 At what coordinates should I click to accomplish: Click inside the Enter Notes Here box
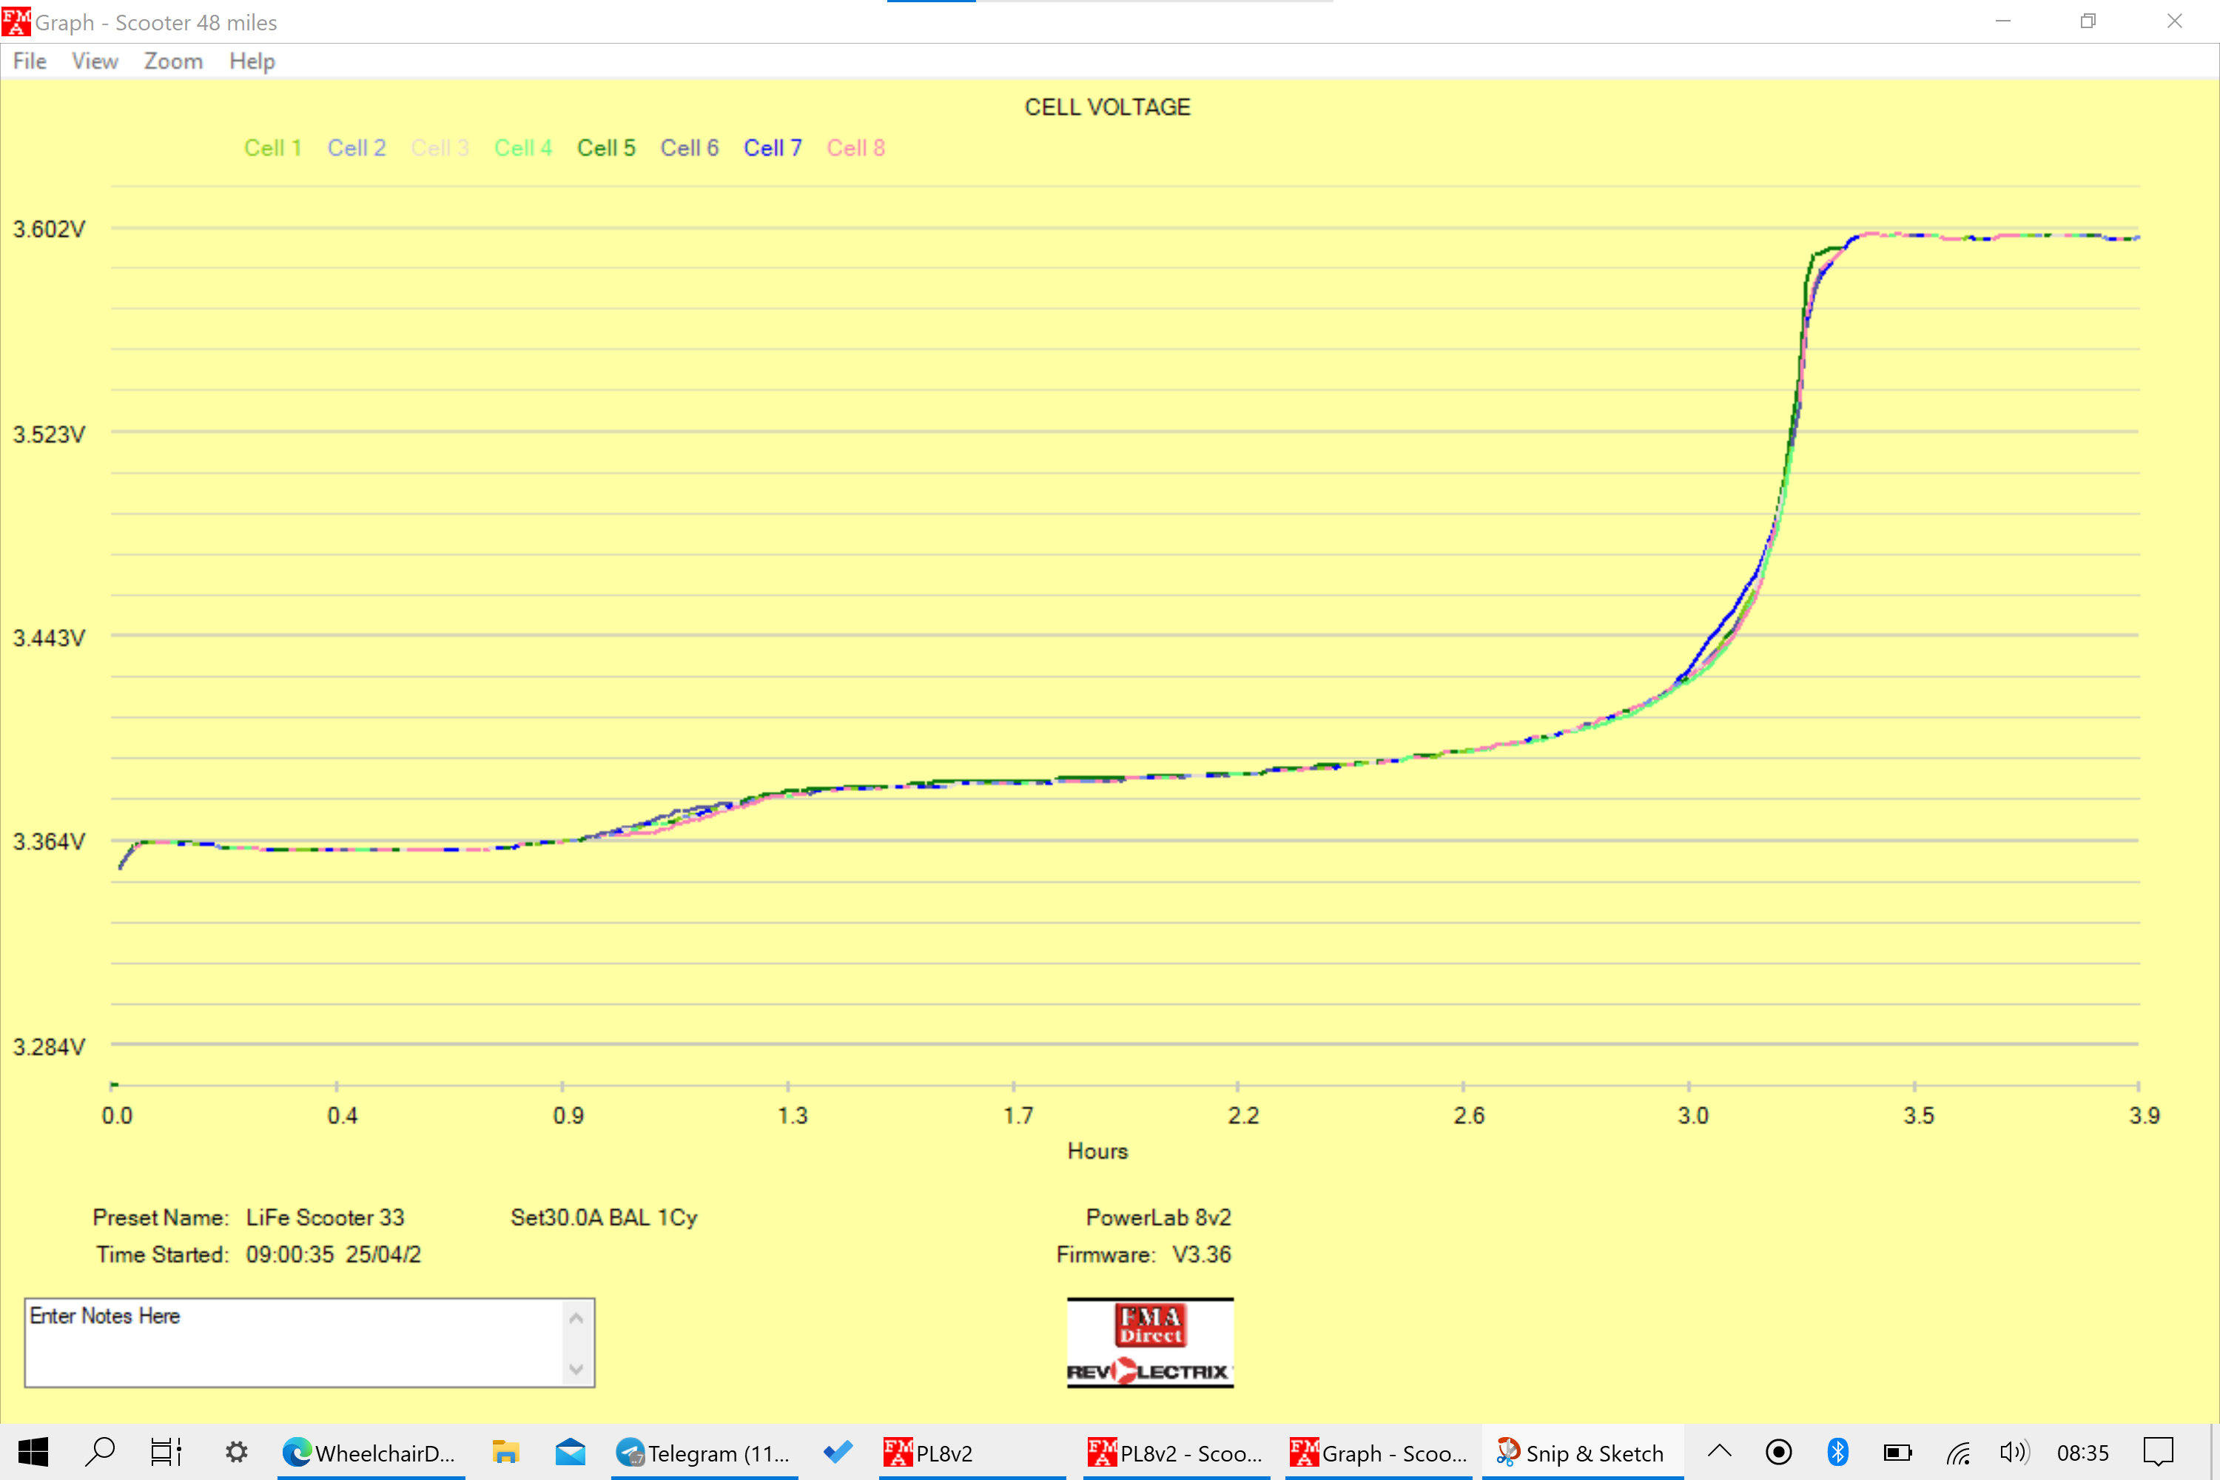[x=292, y=1342]
